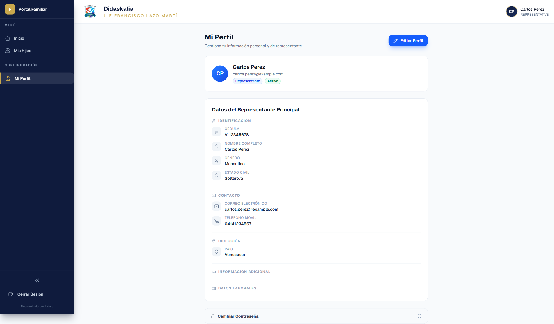The height and width of the screenshot is (324, 554).
Task: Click the envelope icon beside Correo Electrónico
Action: tap(217, 206)
